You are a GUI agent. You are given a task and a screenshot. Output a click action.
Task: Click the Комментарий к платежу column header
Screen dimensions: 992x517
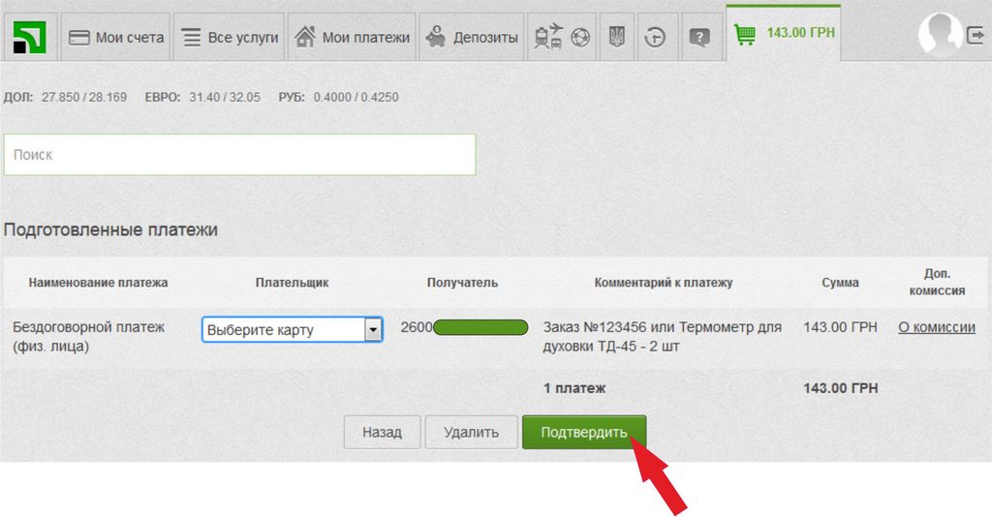click(x=663, y=283)
